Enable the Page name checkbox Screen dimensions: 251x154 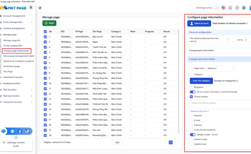pyautogui.click(x=191, y=68)
